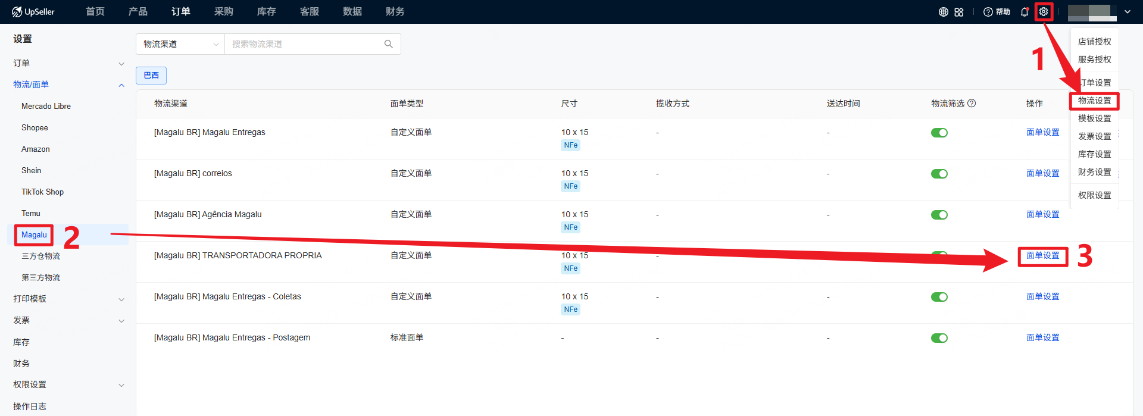Click the 物流筛选 help question icon
Screen dimensions: 1143x416
click(x=972, y=104)
